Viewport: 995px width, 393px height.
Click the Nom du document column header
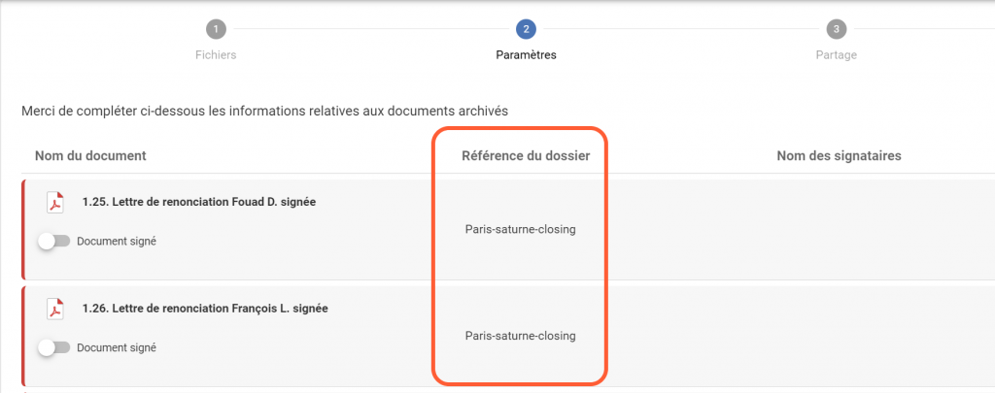[90, 155]
